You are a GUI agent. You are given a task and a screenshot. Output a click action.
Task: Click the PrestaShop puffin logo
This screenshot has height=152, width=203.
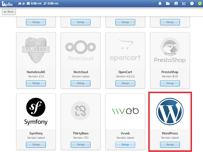[x=170, y=50]
